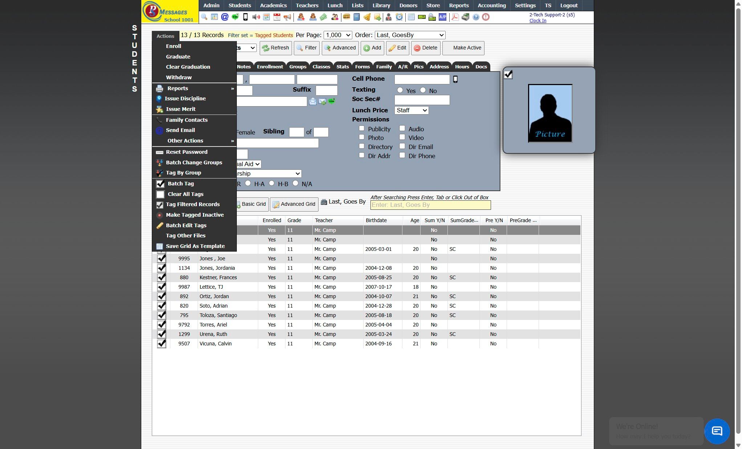Check the Publicity permission checkbox
Screen dimensions: 742x449
pyautogui.click(x=362, y=128)
